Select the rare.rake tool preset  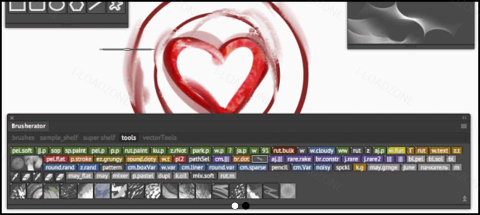(x=299, y=159)
